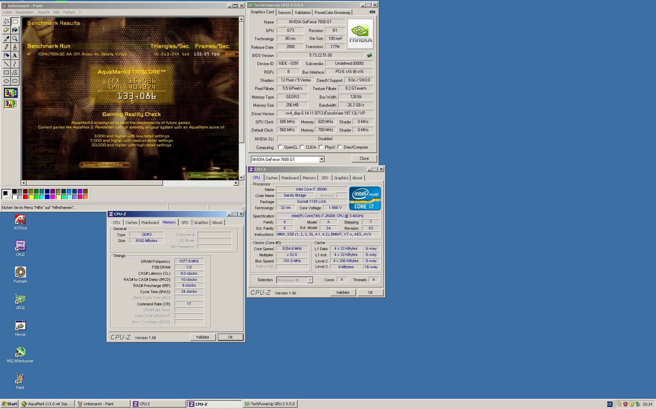This screenshot has height=409, width=656.
Task: Select the Airbrush spray tool
Action: click(x=6, y=55)
